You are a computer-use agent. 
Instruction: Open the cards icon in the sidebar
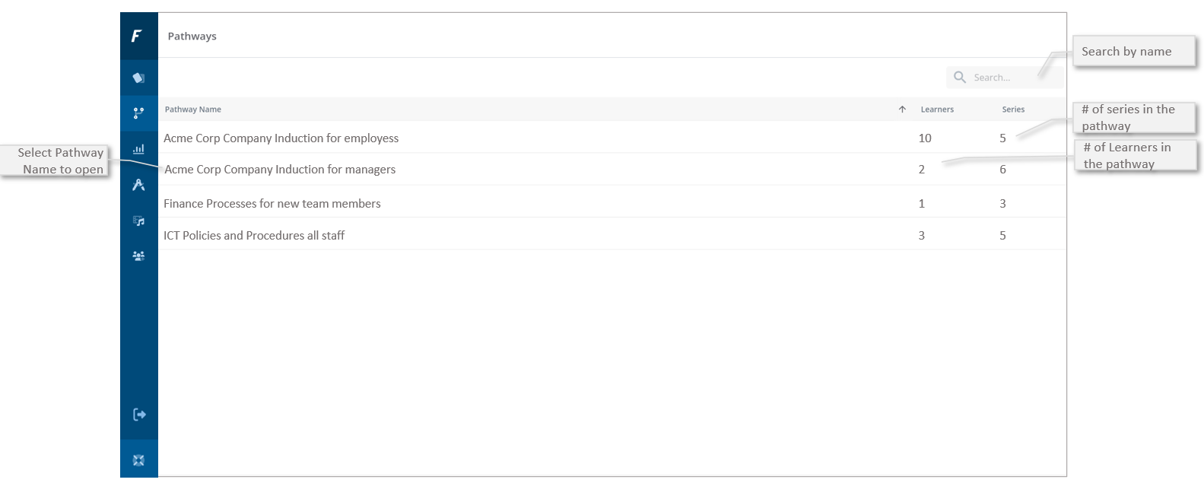pos(138,78)
